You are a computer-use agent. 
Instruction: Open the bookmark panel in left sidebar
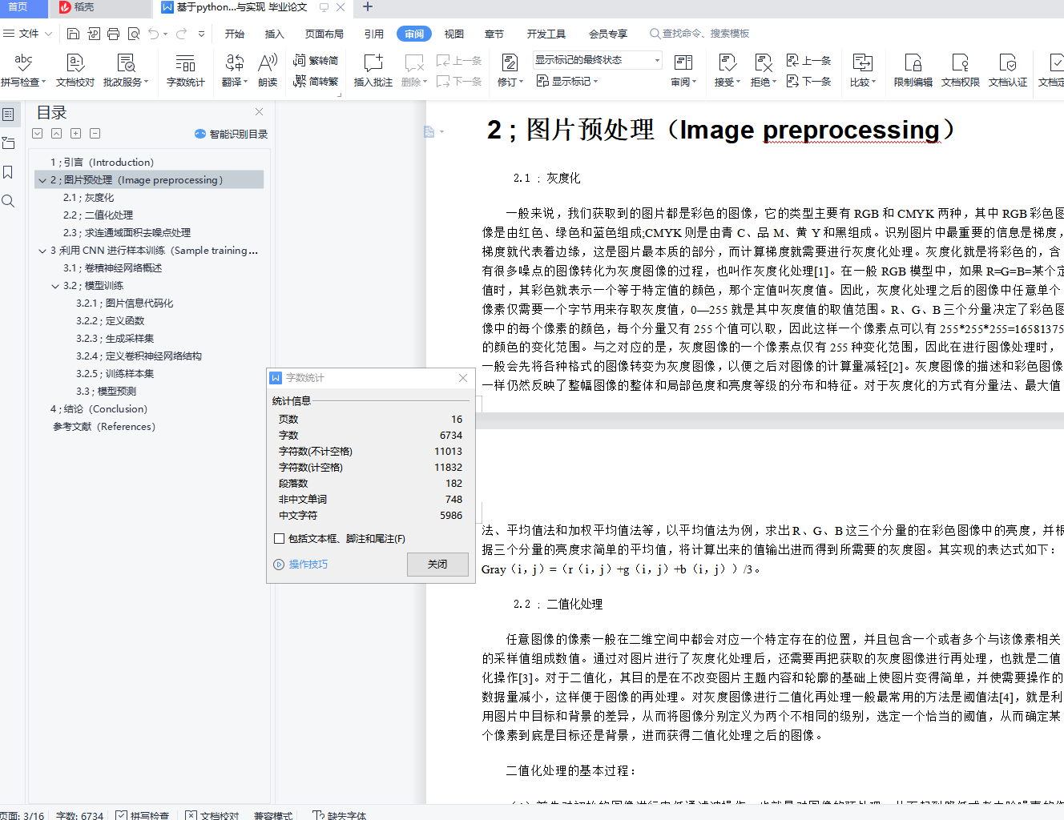click(x=8, y=172)
